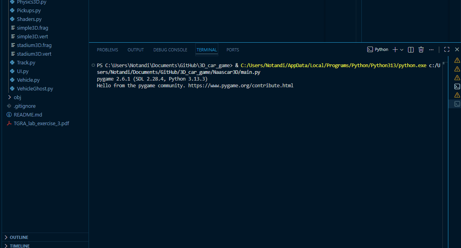Open the launch profile dropdown chevron
461x248 pixels.
pos(402,50)
